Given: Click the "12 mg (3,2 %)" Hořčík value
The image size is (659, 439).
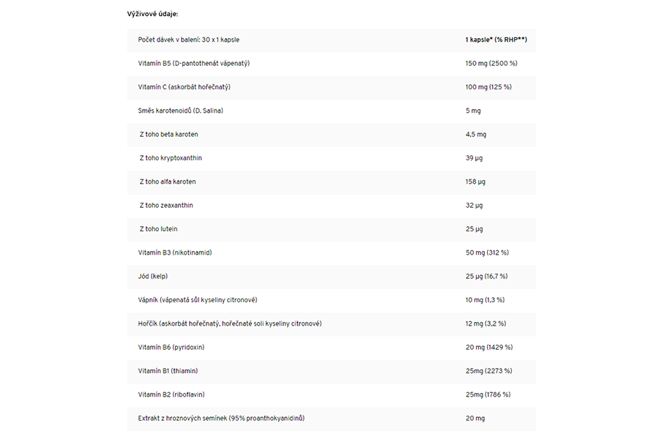Looking at the screenshot, I should click(485, 323).
